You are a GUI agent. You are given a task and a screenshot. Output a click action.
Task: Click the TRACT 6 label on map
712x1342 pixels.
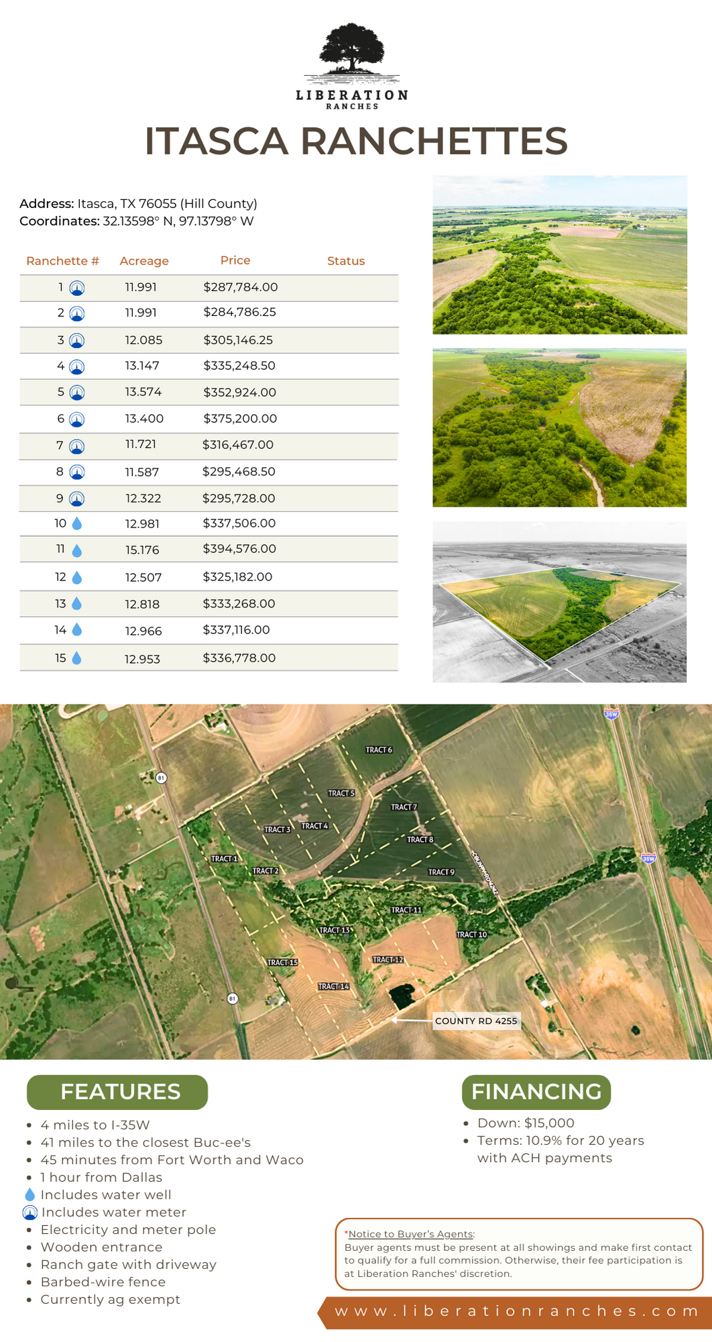coord(379,750)
